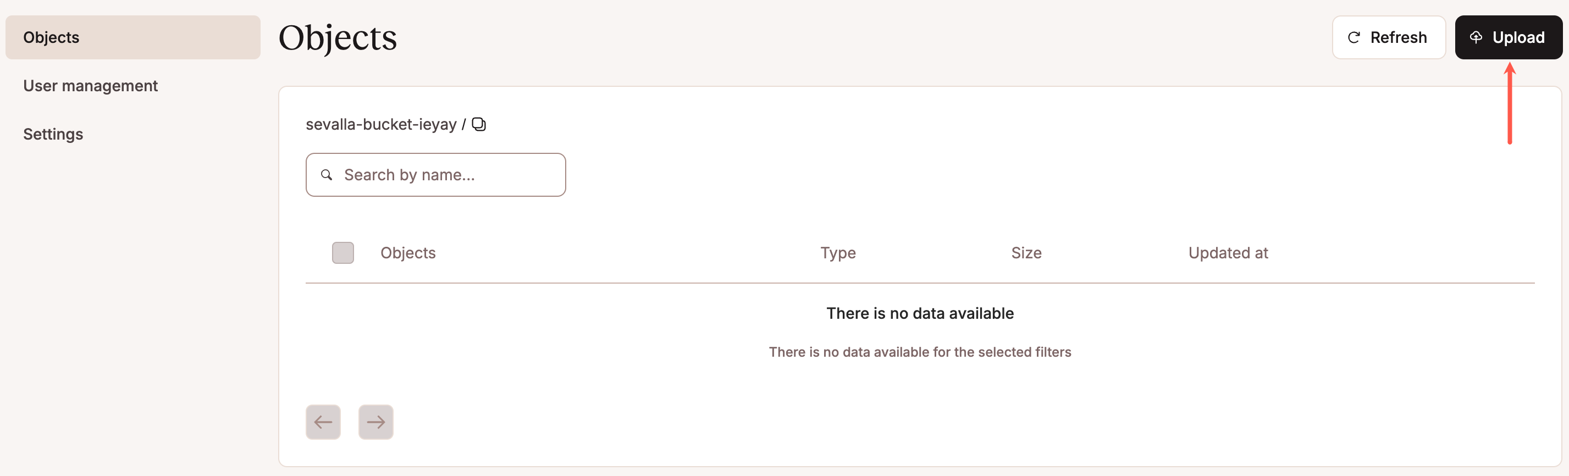Click the magnifying glass search icon
This screenshot has height=476, width=1569.
(327, 175)
